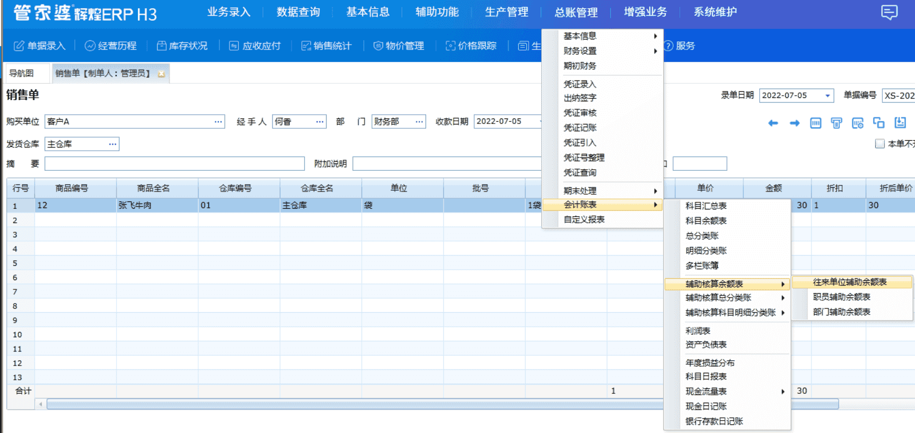Open the 数据查询 menu

[298, 12]
